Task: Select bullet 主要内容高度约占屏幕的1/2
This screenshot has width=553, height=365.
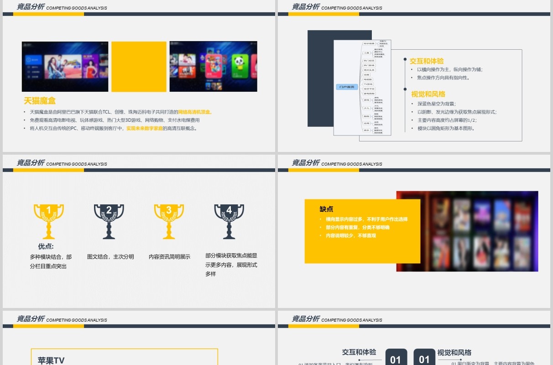Action: [447, 120]
